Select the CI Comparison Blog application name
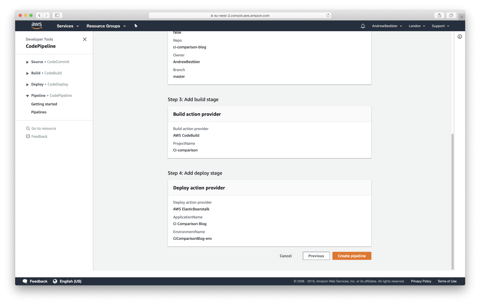Screen dimensions: 480x305 coord(190,224)
